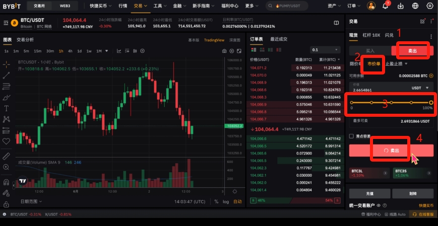This screenshot has width=438, height=226.
Task: Click the order value input field
Action: 391,88
